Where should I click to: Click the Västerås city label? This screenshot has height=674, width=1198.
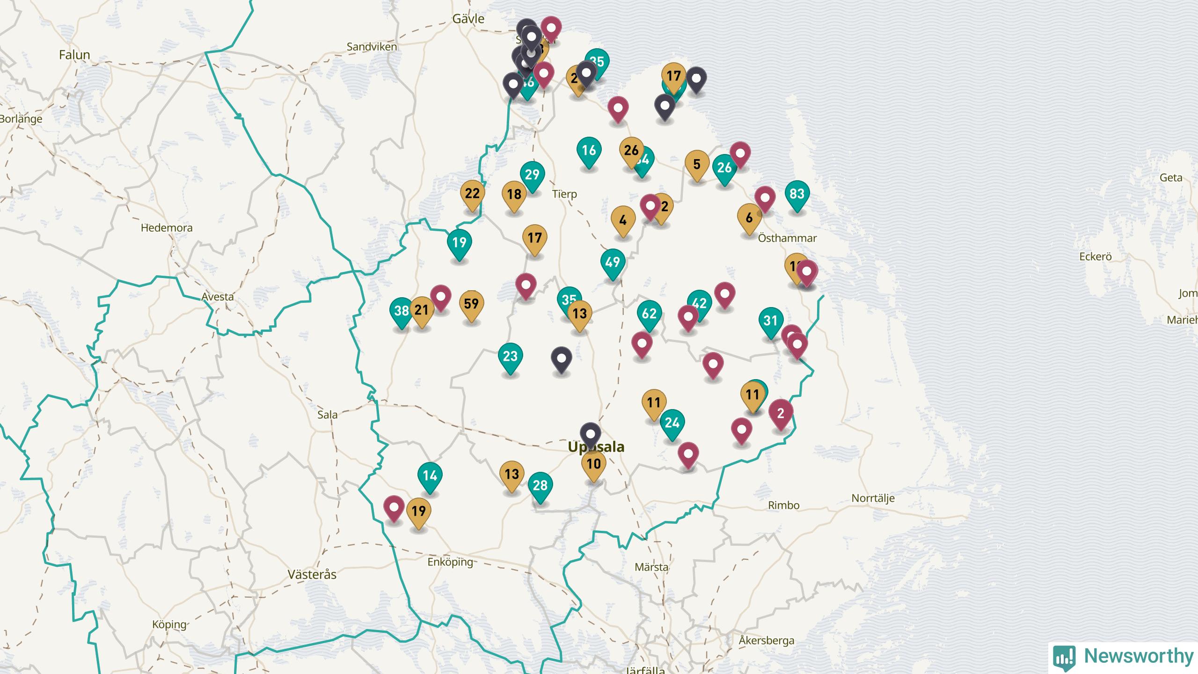[x=312, y=574]
